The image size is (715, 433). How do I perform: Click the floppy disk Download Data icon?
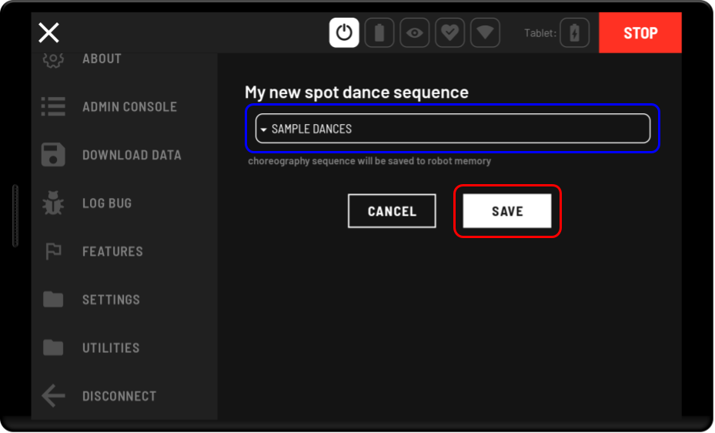(53, 155)
